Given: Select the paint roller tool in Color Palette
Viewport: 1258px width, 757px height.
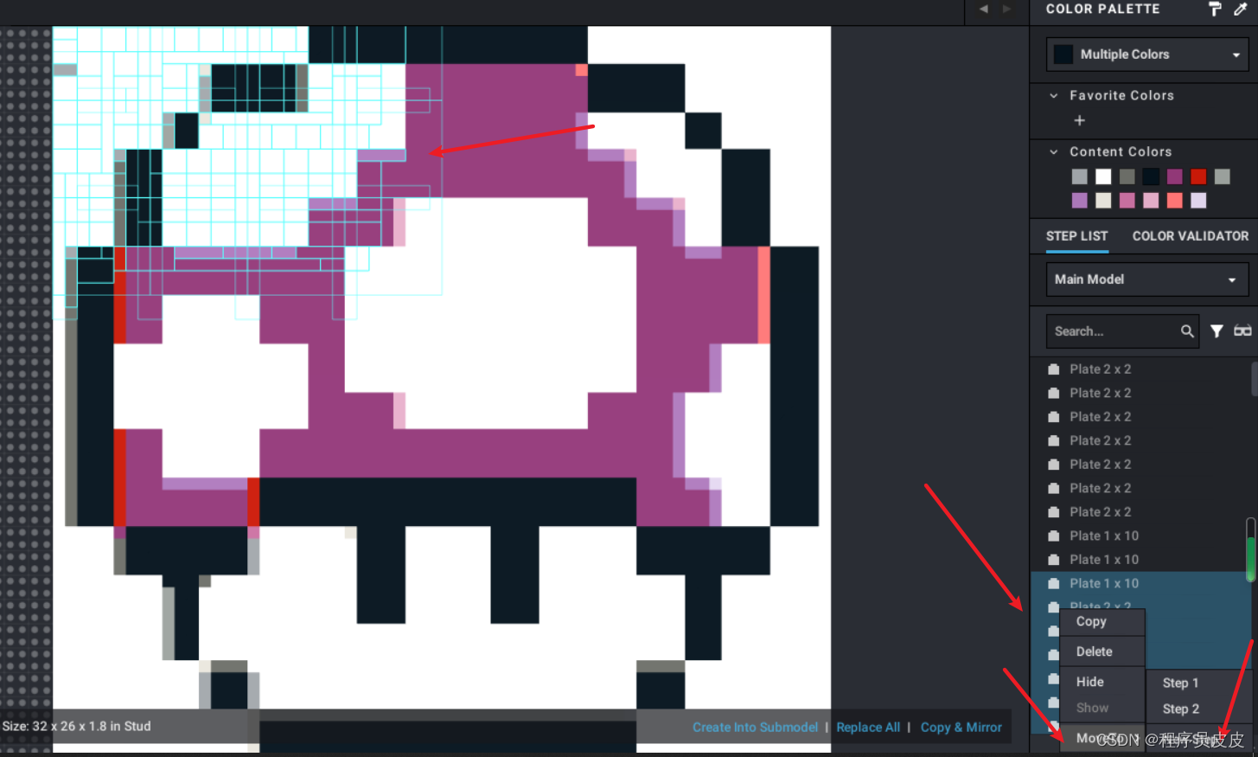Looking at the screenshot, I should pyautogui.click(x=1215, y=9).
